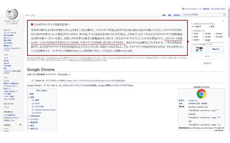Jump to 2.4 Google Chrome Frame
Viewport: 230px width, 143px height.
click(43, 110)
